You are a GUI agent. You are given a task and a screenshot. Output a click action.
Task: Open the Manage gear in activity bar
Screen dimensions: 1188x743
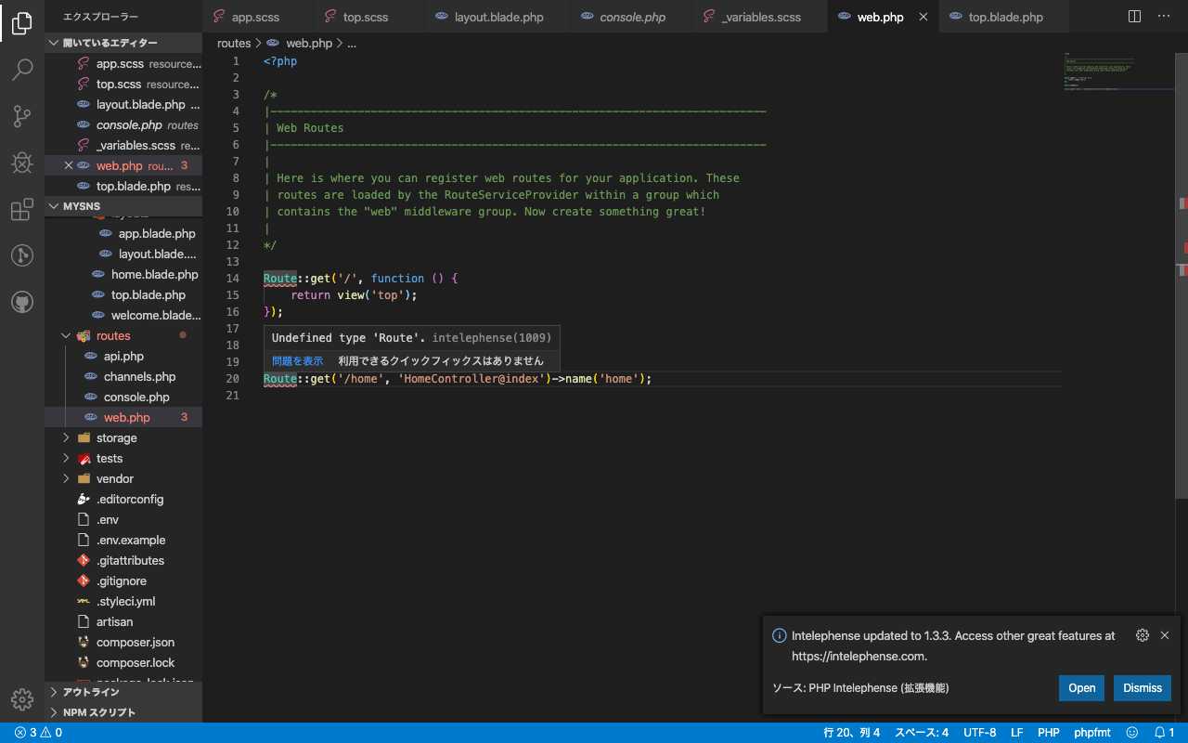[22, 699]
